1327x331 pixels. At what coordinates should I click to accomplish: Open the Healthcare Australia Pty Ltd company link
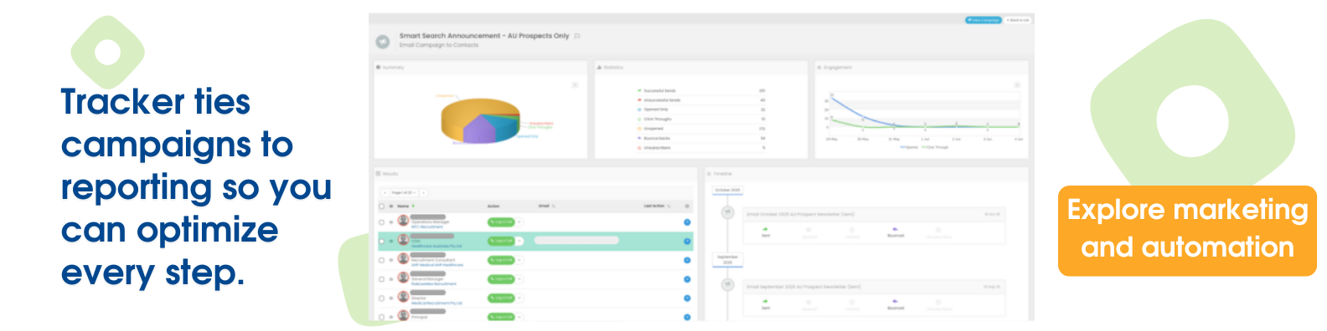pyautogui.click(x=436, y=246)
